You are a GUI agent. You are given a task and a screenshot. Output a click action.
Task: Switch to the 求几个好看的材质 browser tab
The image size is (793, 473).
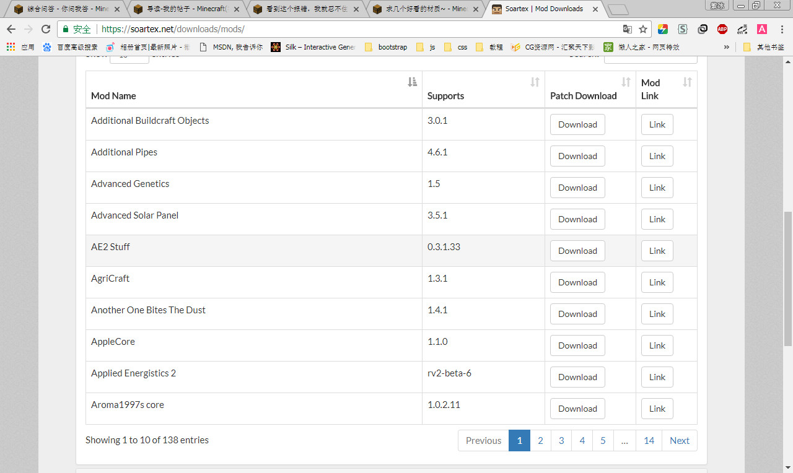(425, 9)
